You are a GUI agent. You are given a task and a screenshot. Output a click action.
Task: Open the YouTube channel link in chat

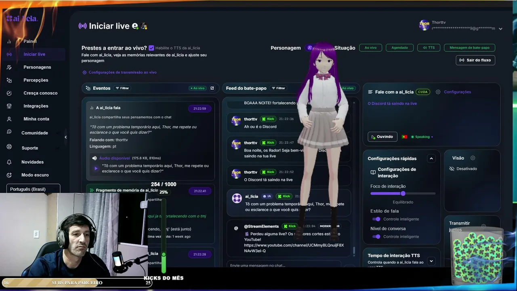click(294, 248)
